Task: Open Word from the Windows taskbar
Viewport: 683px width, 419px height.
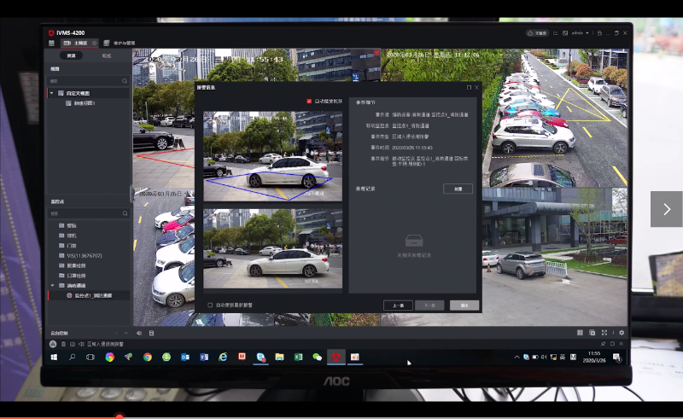Action: [203, 356]
